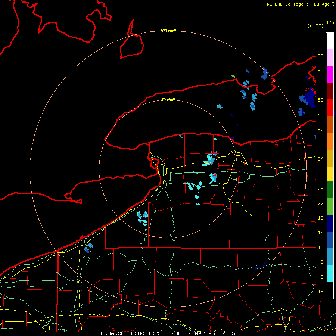This screenshot has height=336, width=336.
Task: Click the [K FT] units label
Action: click(x=315, y=26)
